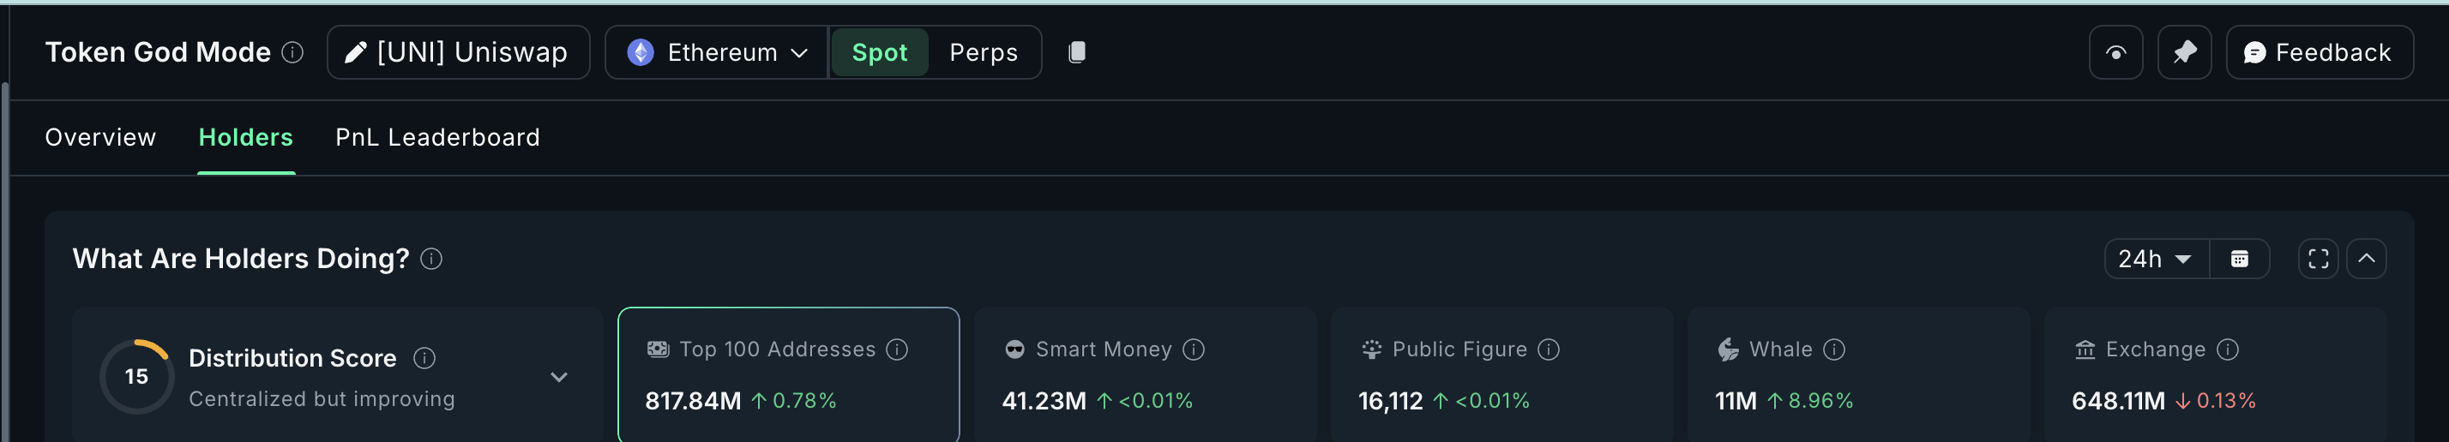Open the Ethereum chain dropdown
The image size is (2449, 442).
717,52
